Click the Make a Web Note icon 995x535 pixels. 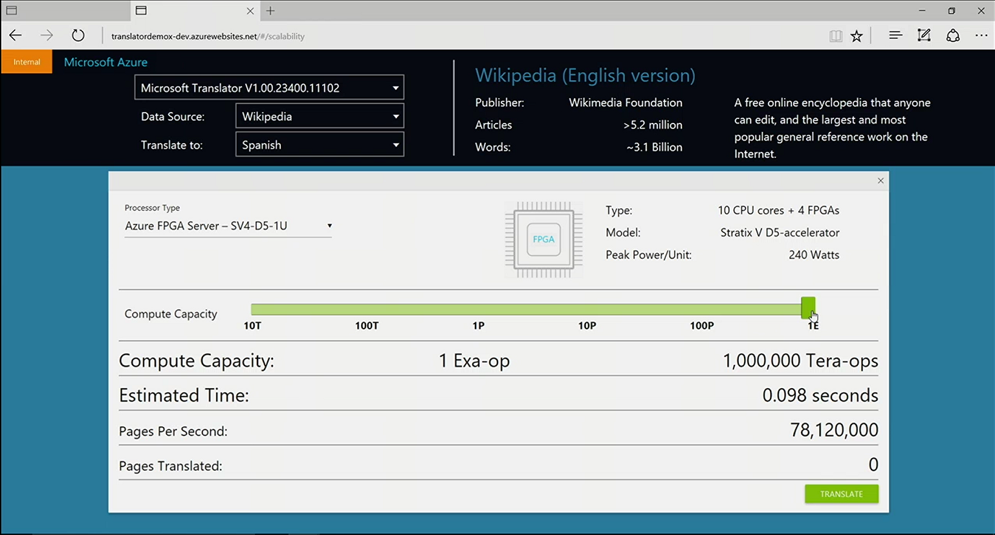pyautogui.click(x=924, y=36)
